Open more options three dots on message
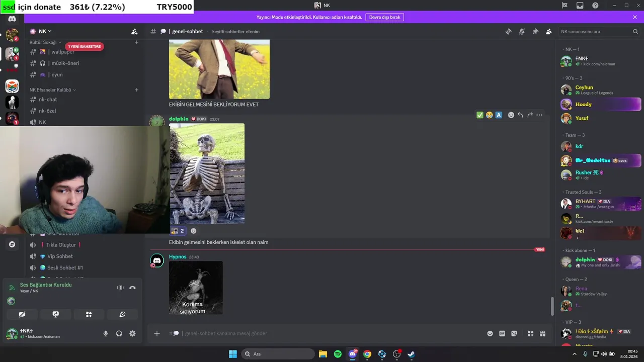The width and height of the screenshot is (644, 362). [539, 115]
